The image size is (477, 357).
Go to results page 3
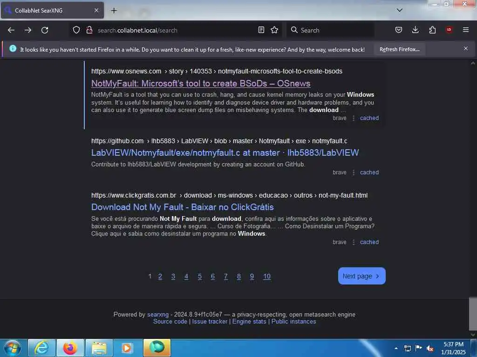[173, 276]
